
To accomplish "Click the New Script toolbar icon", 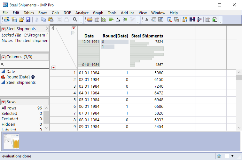I will click(x=14, y=20).
